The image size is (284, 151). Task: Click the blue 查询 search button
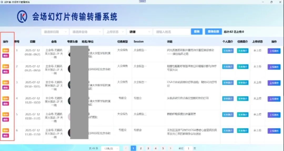point(197,31)
